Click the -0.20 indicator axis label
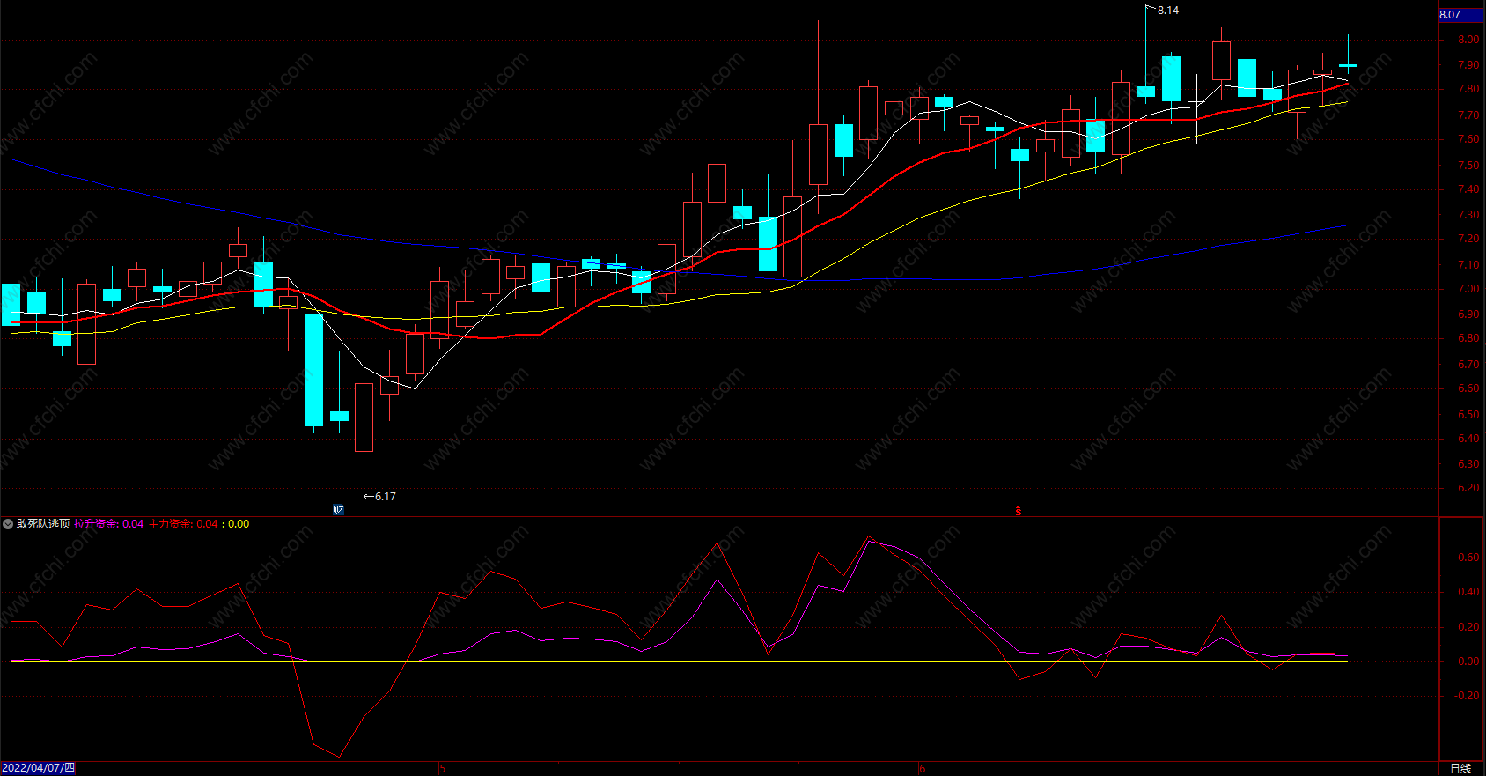 1467,696
